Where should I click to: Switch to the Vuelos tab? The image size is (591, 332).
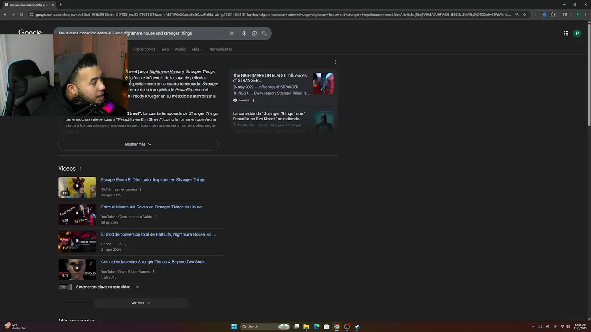click(180, 49)
